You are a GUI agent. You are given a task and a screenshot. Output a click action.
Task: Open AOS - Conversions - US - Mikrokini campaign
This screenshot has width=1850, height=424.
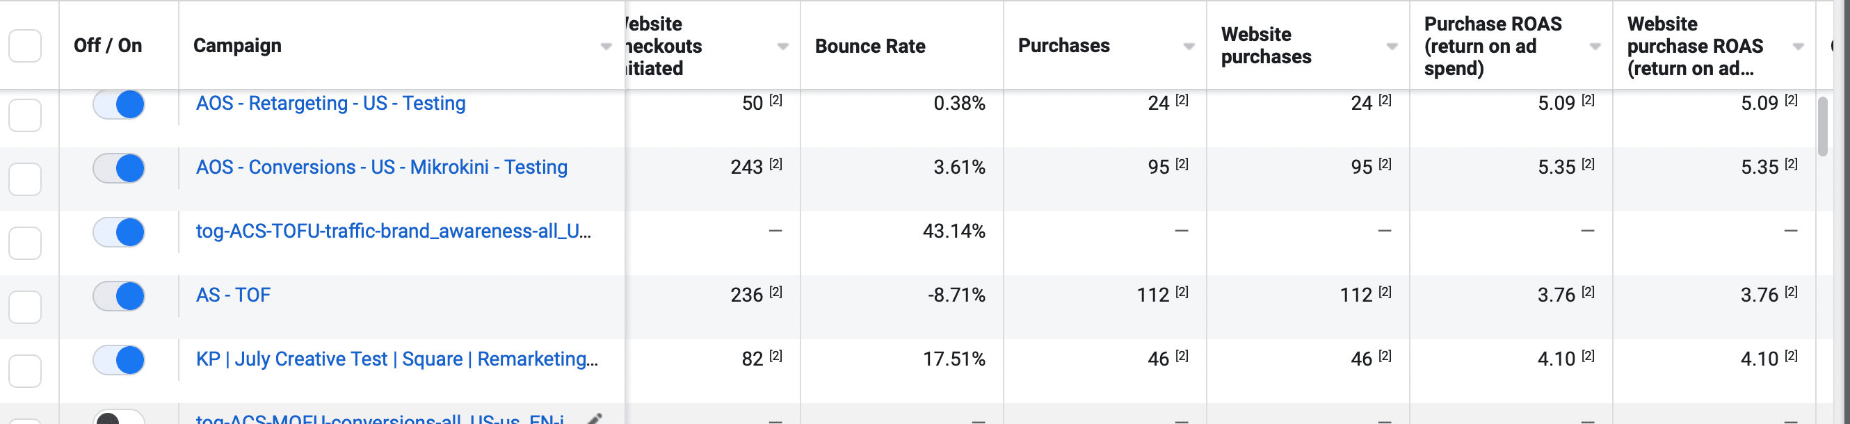[381, 167]
